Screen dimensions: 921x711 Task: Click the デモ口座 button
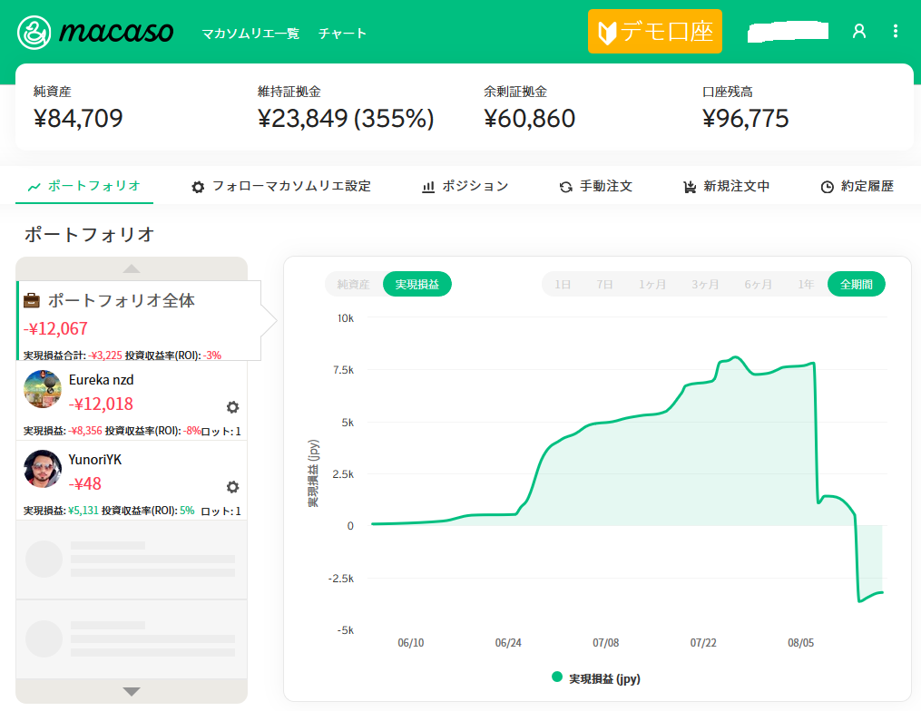tap(654, 32)
